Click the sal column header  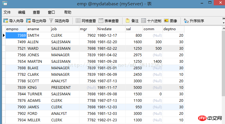tap(134, 29)
